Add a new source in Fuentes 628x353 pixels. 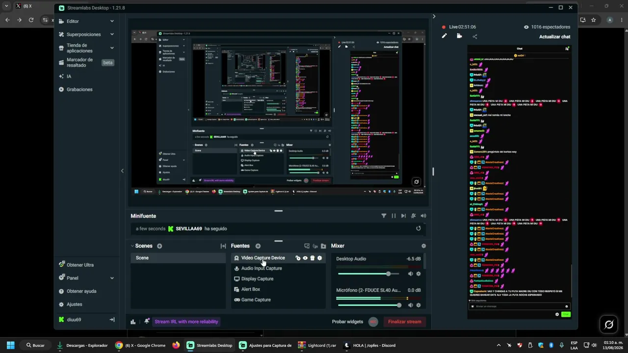258,246
